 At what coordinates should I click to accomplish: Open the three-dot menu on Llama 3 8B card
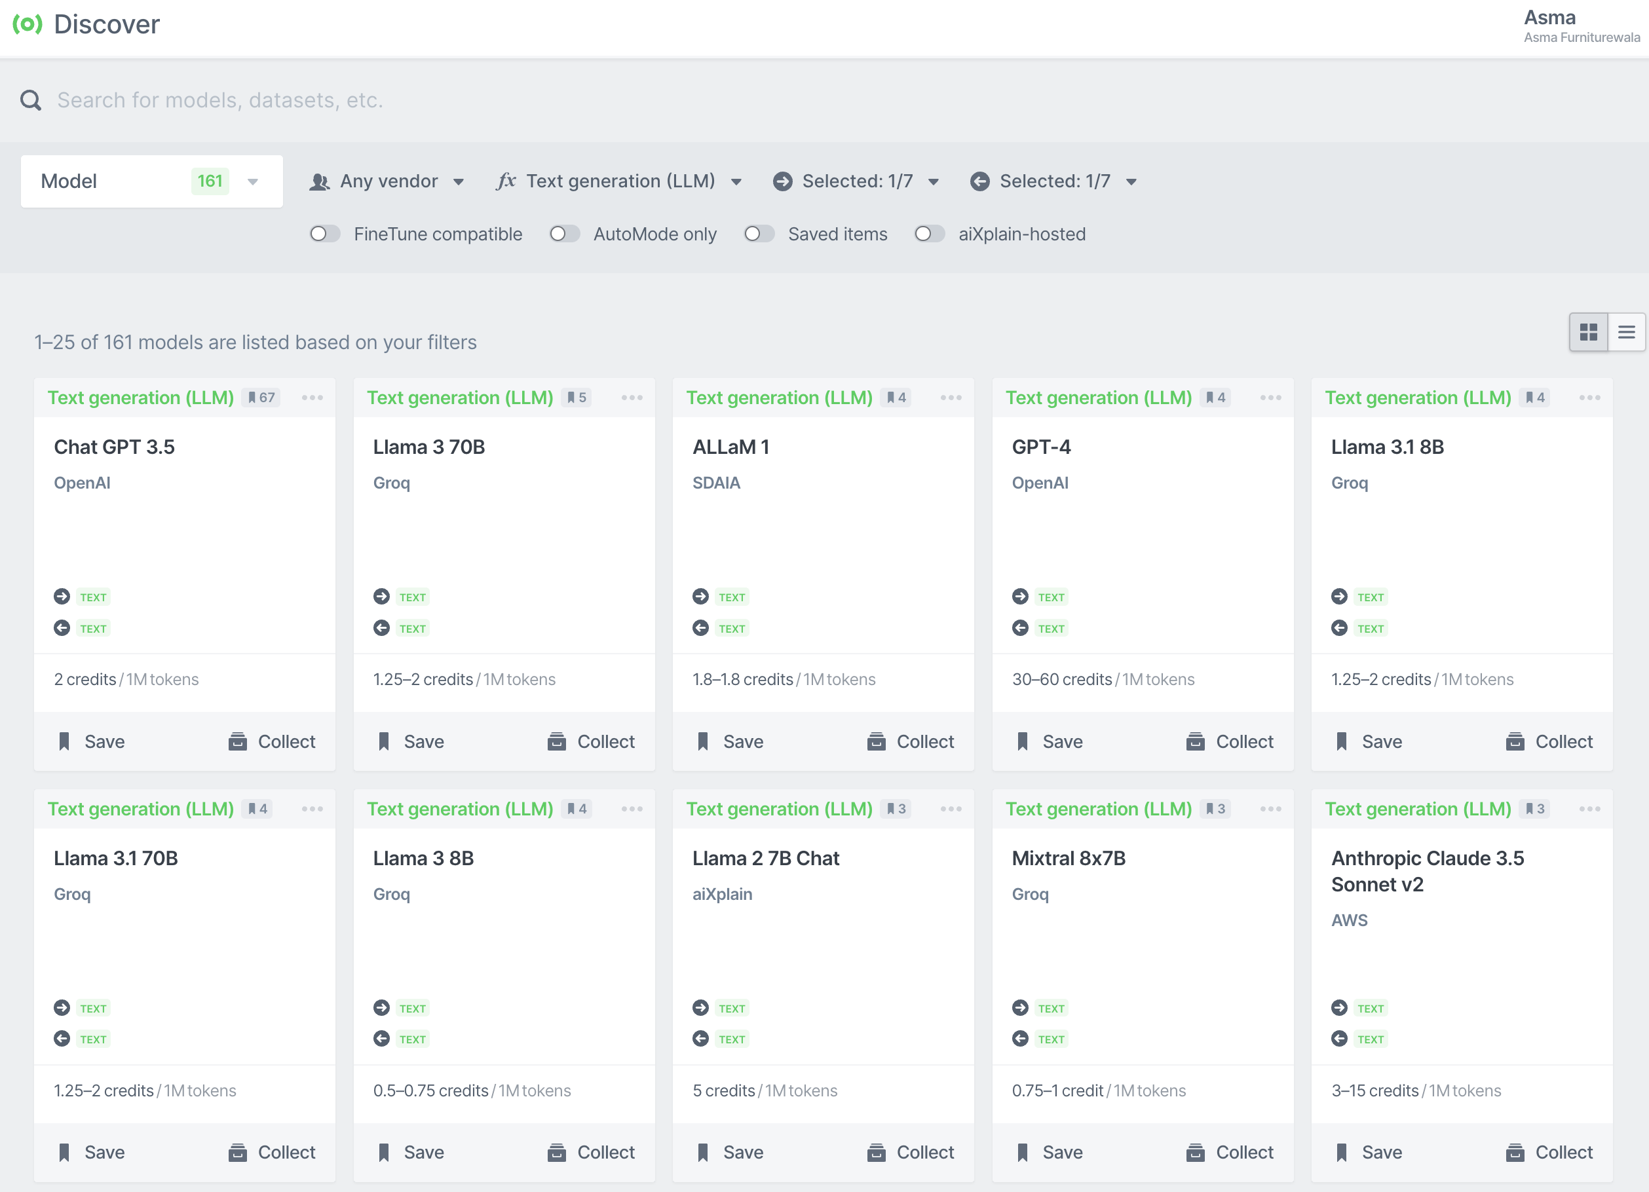coord(632,809)
